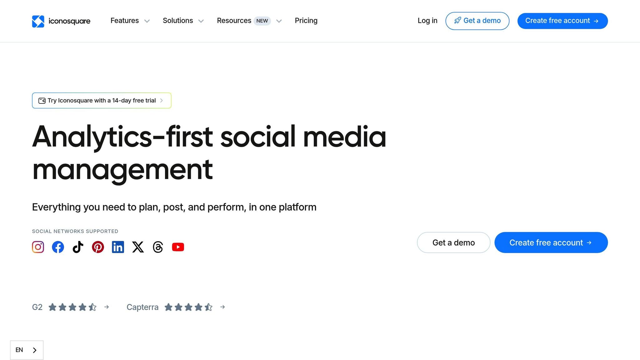The height and width of the screenshot is (360, 640).
Task: Click the LinkedIn icon
Action: [x=118, y=247]
